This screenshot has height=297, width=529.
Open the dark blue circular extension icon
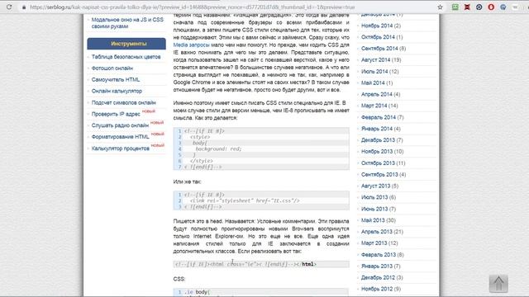(x=479, y=7)
